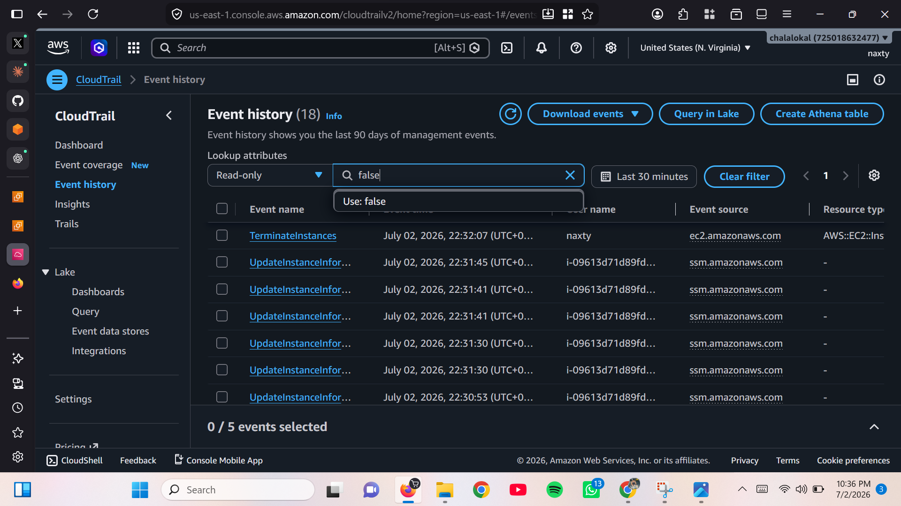The height and width of the screenshot is (506, 901).
Task: Open Event data stores under Lake
Action: click(110, 331)
